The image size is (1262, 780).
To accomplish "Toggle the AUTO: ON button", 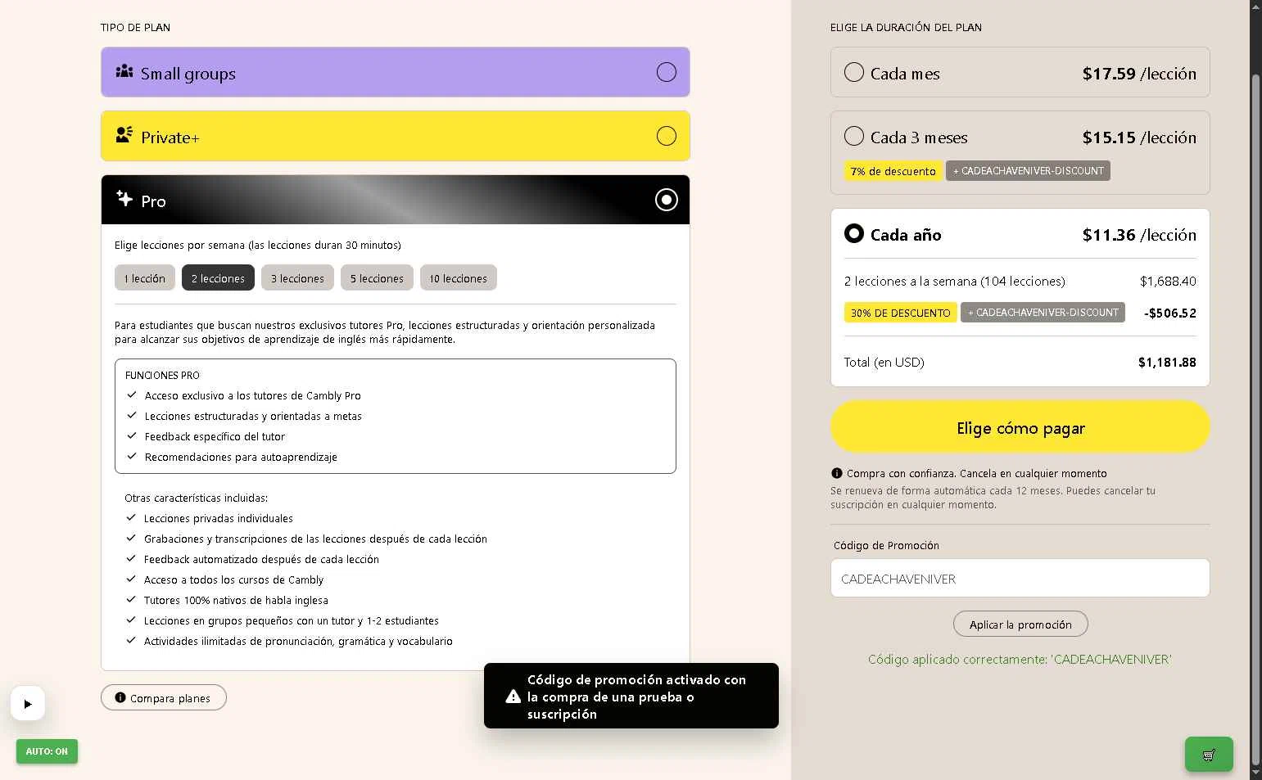I will click(47, 751).
